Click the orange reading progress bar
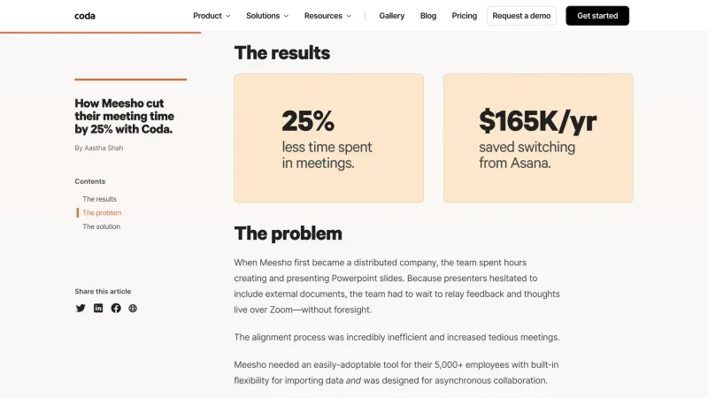 [x=100, y=32]
